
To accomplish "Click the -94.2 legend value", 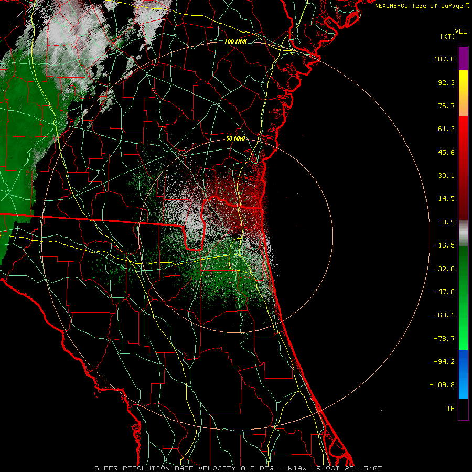I will coord(444,362).
